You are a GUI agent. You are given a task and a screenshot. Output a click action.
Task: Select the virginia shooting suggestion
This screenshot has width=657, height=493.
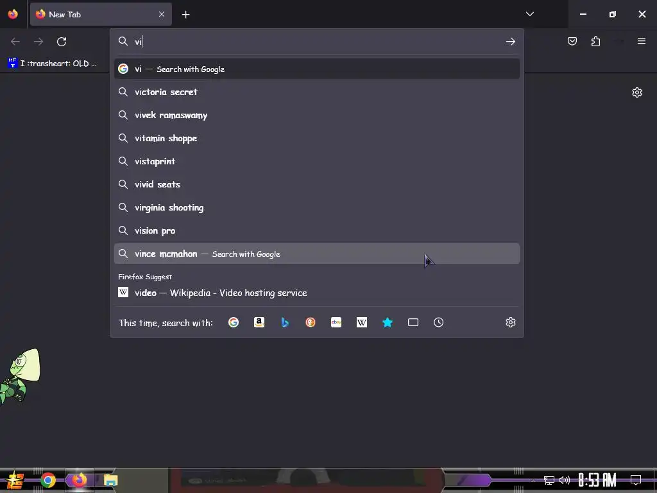[317, 207]
